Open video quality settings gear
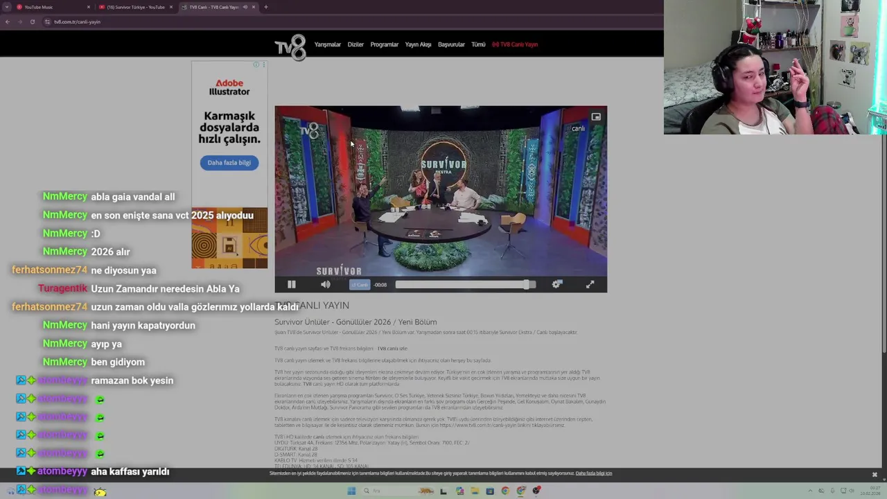 556,284
